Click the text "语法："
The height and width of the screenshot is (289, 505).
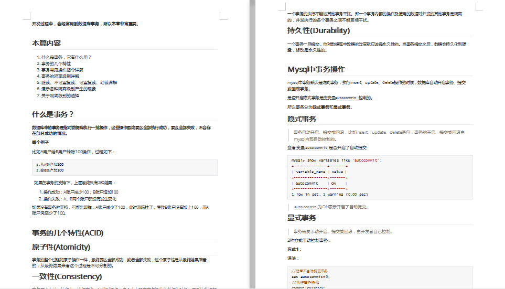click(x=293, y=259)
